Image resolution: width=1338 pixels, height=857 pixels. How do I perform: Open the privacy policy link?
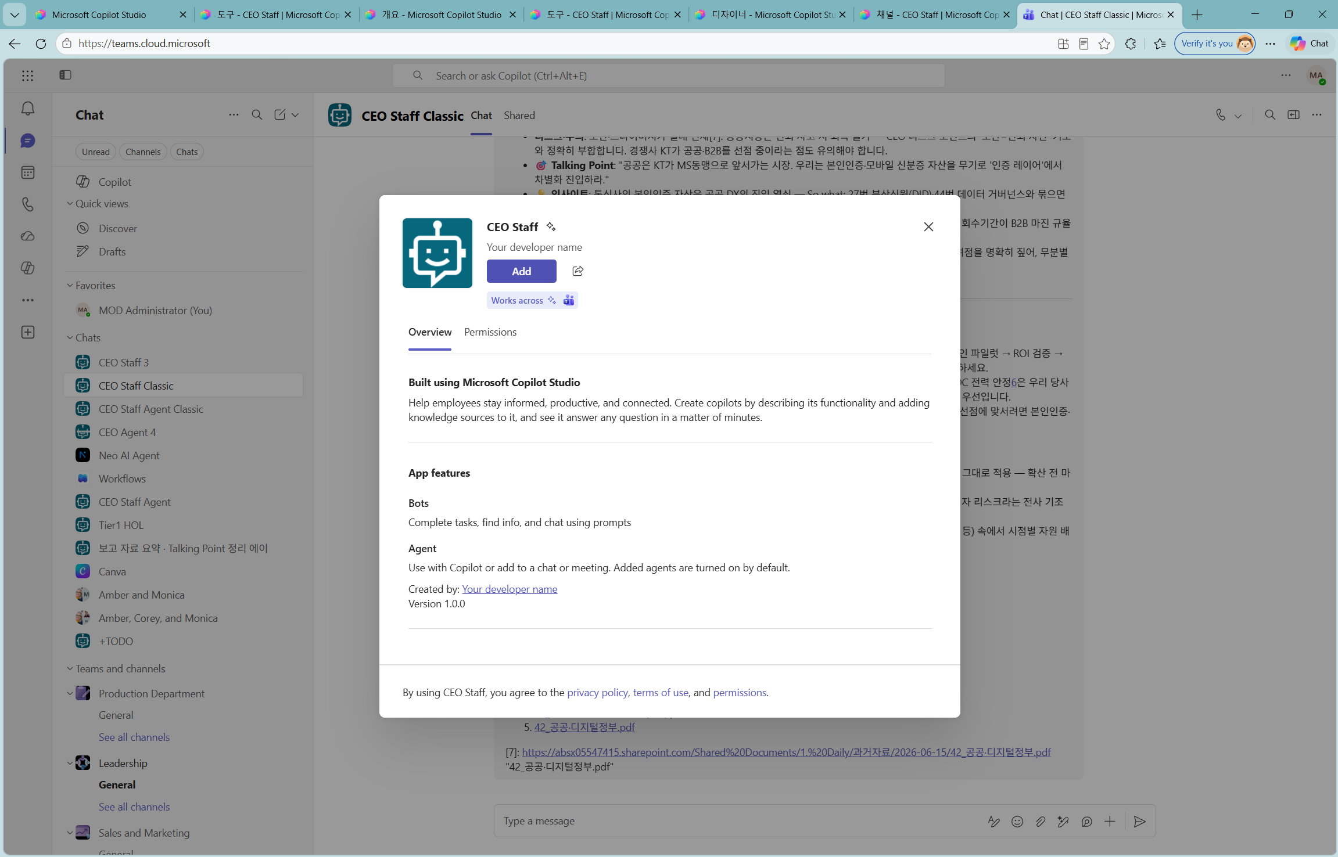[597, 693]
